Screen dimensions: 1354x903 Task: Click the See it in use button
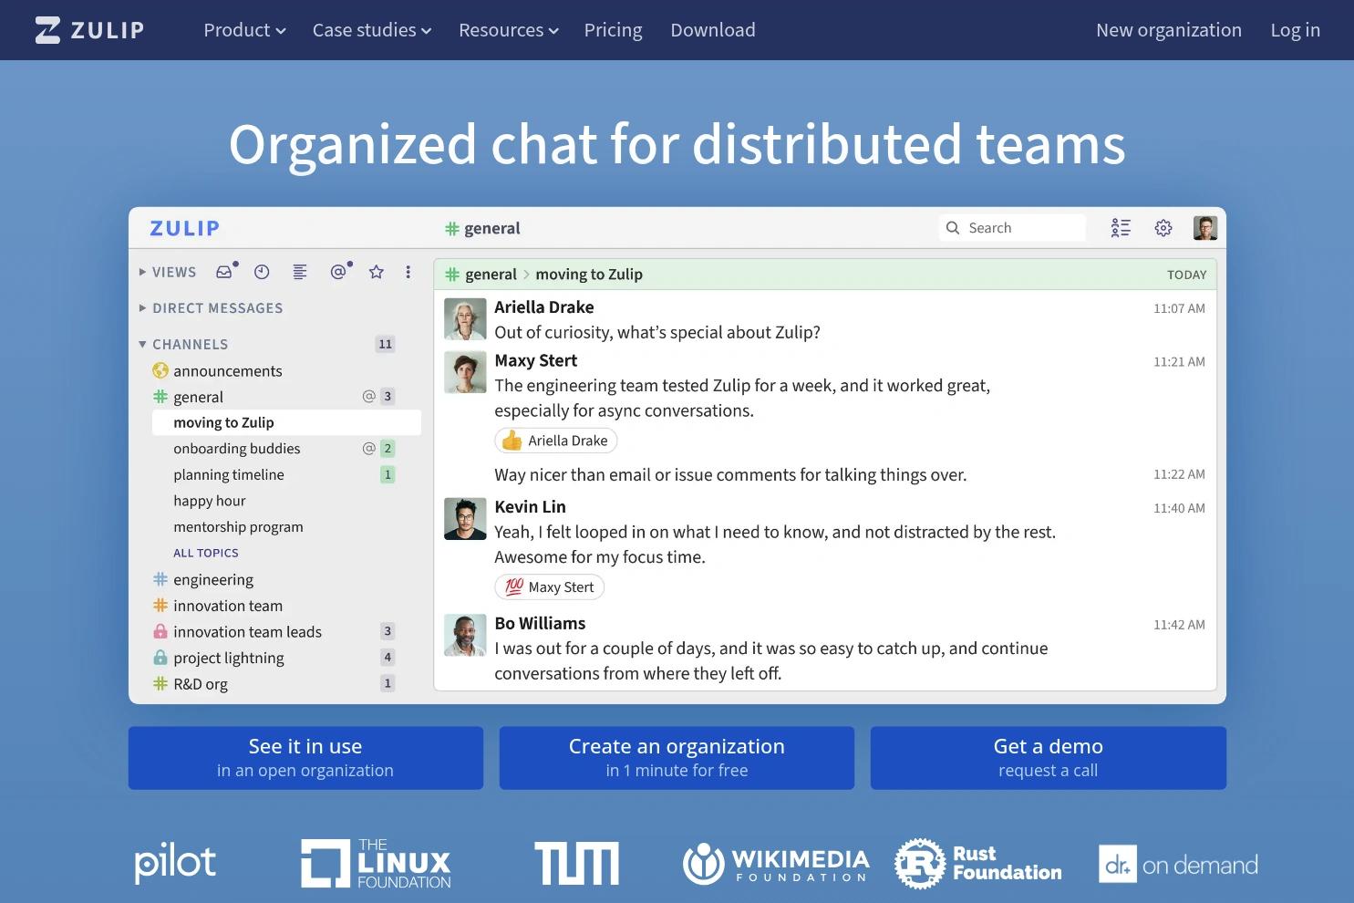[x=305, y=758]
